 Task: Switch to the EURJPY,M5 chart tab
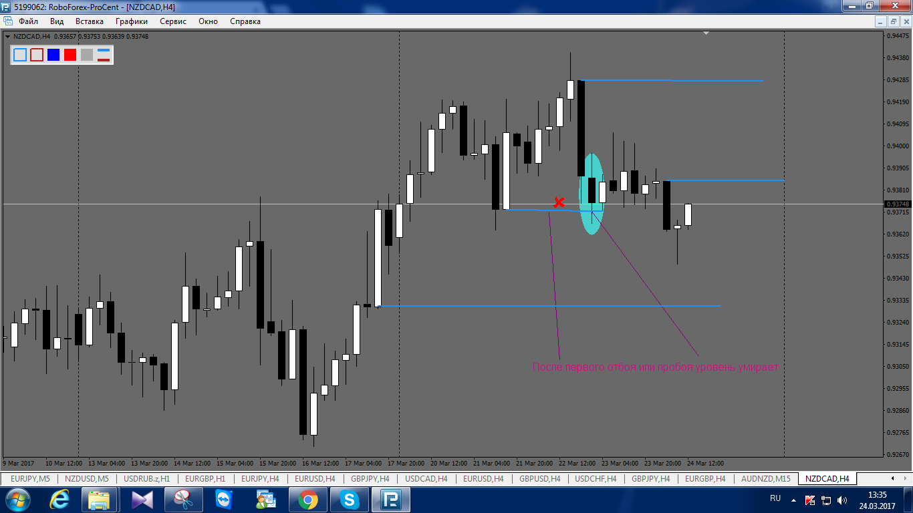pyautogui.click(x=30, y=478)
